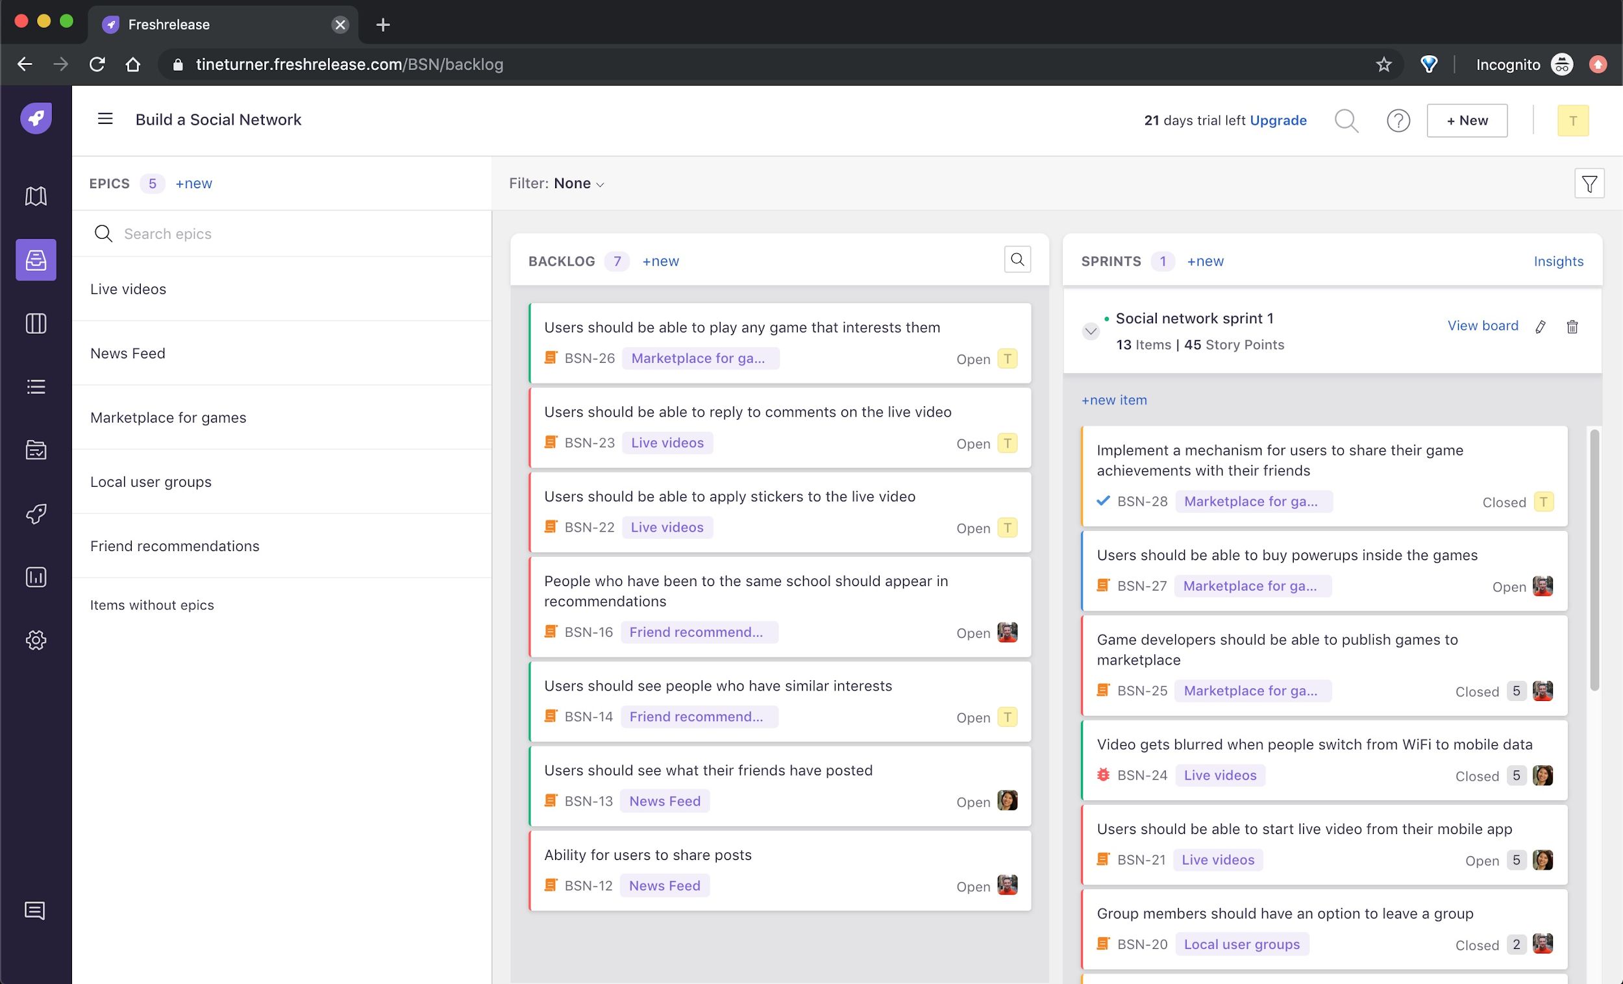Image resolution: width=1623 pixels, height=984 pixels.
Task: Edit sprint with the pencil icon
Action: [1540, 326]
